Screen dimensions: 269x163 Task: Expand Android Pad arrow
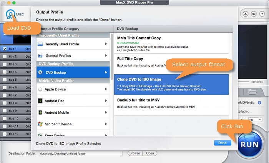[x=106, y=101]
